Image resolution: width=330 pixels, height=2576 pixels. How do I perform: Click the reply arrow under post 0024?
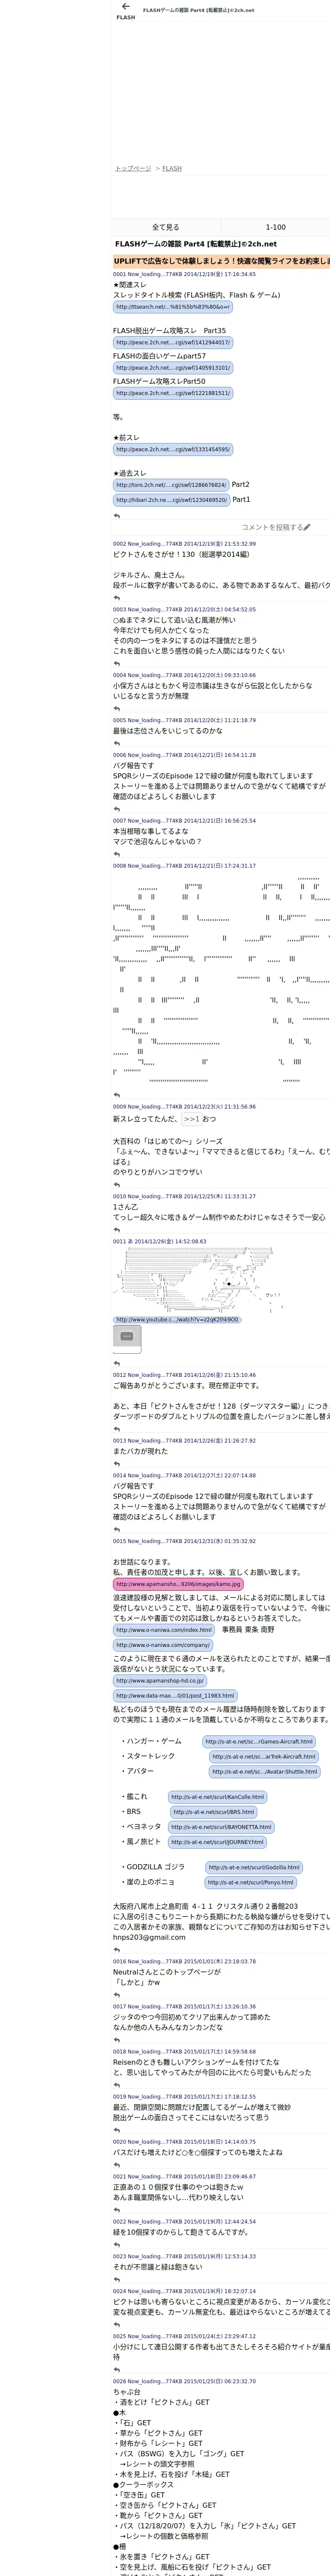coord(117,2324)
